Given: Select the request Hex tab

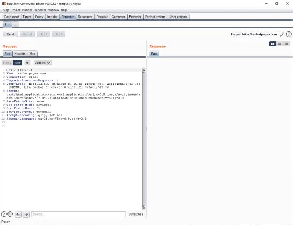Looking at the screenshot, I should click(x=32, y=54).
